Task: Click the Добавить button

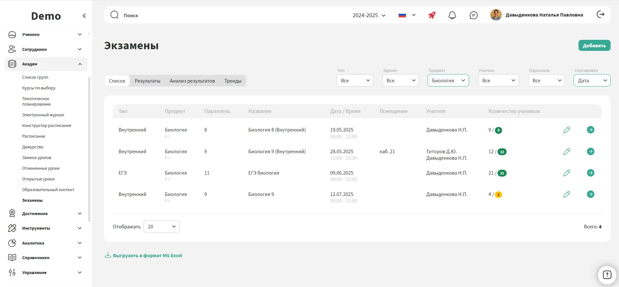Action: tap(594, 46)
